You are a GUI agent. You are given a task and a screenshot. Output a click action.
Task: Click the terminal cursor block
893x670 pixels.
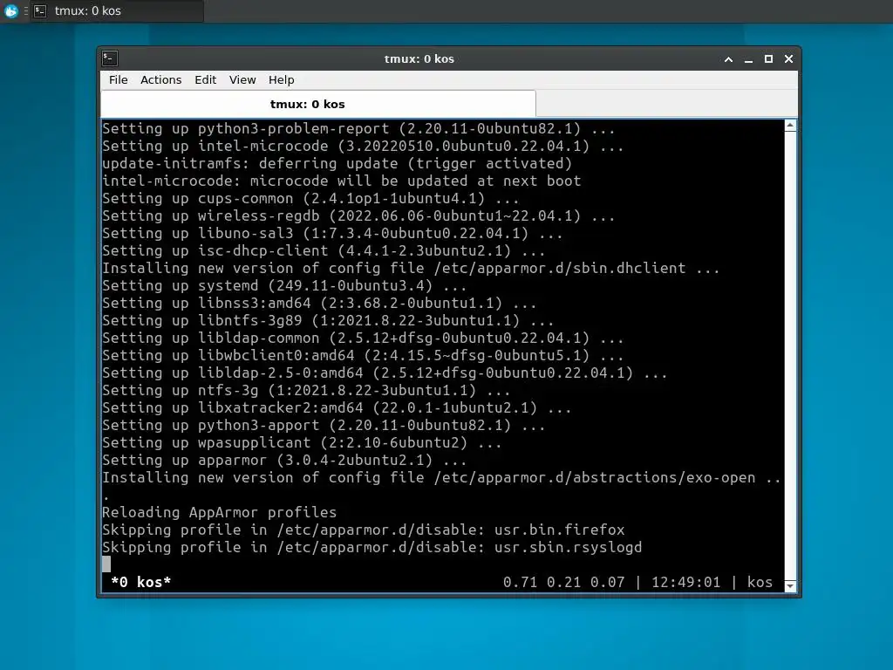[x=106, y=564]
